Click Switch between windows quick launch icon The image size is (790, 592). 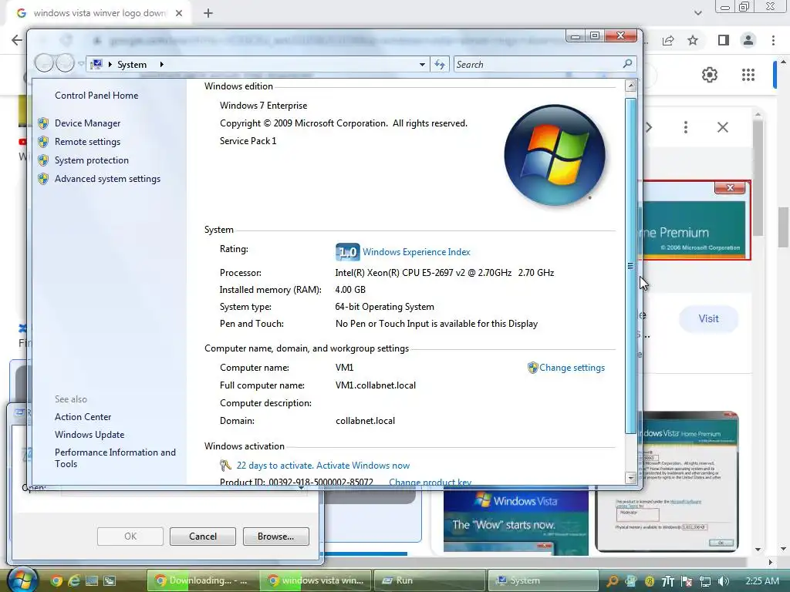point(110,581)
